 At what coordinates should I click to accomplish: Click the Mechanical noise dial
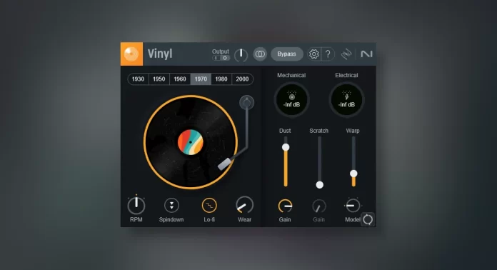[x=291, y=99]
